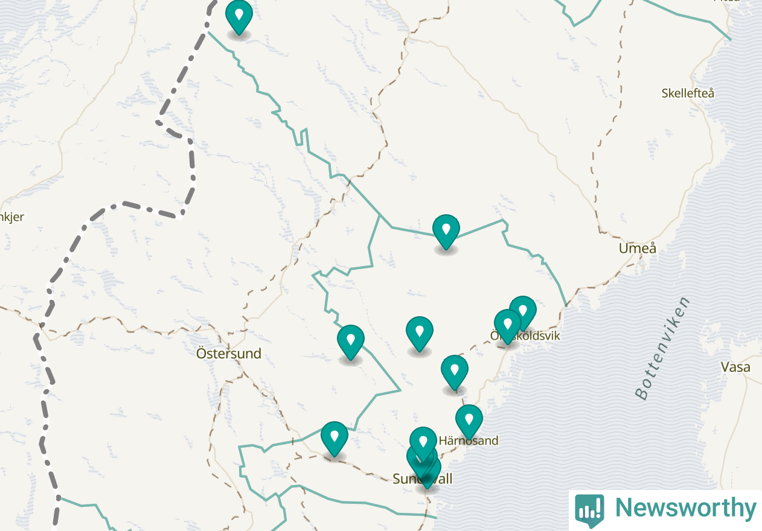Open the front marker over the Örnsköldsvik label
The height and width of the screenshot is (531, 762).
coord(507,326)
